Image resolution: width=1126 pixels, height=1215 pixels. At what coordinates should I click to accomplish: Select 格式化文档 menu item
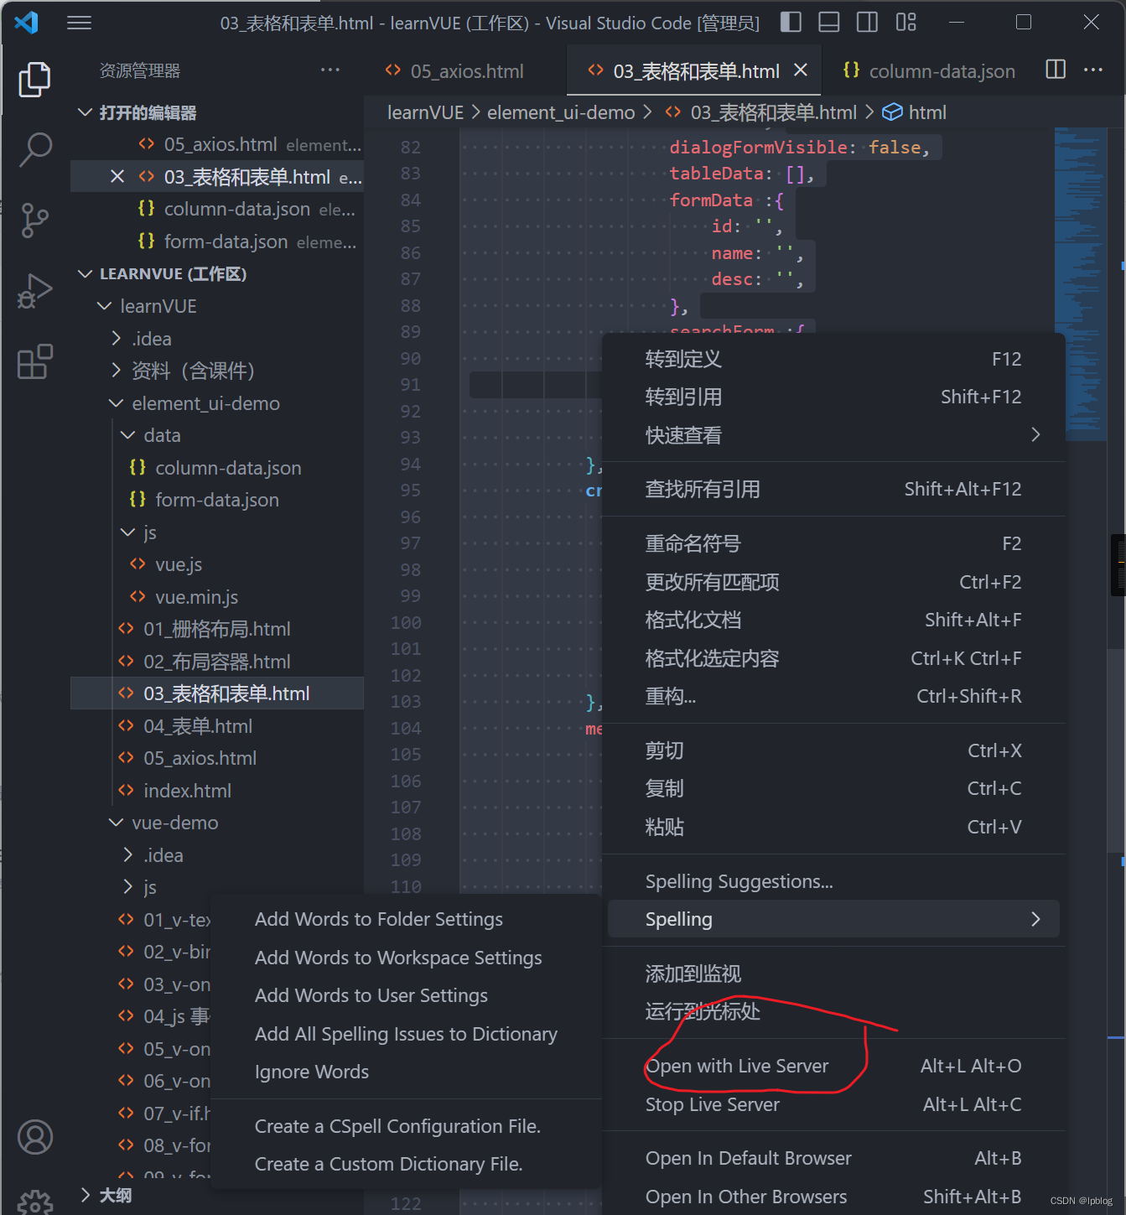(x=833, y=620)
